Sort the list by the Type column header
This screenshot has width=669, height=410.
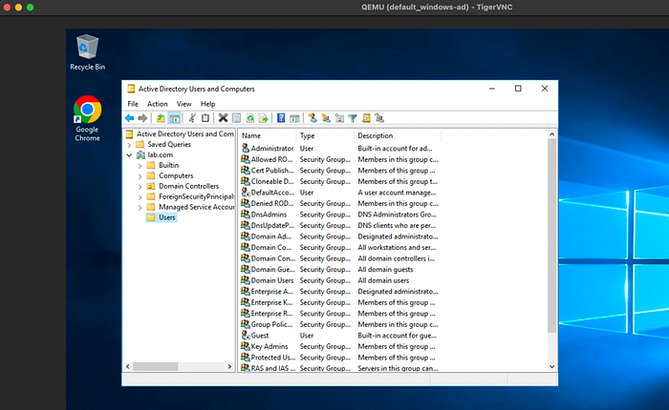[x=325, y=135]
